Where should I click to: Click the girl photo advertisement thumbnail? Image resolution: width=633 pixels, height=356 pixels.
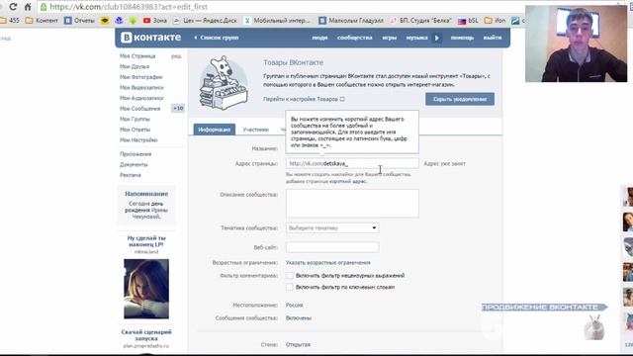click(146, 289)
